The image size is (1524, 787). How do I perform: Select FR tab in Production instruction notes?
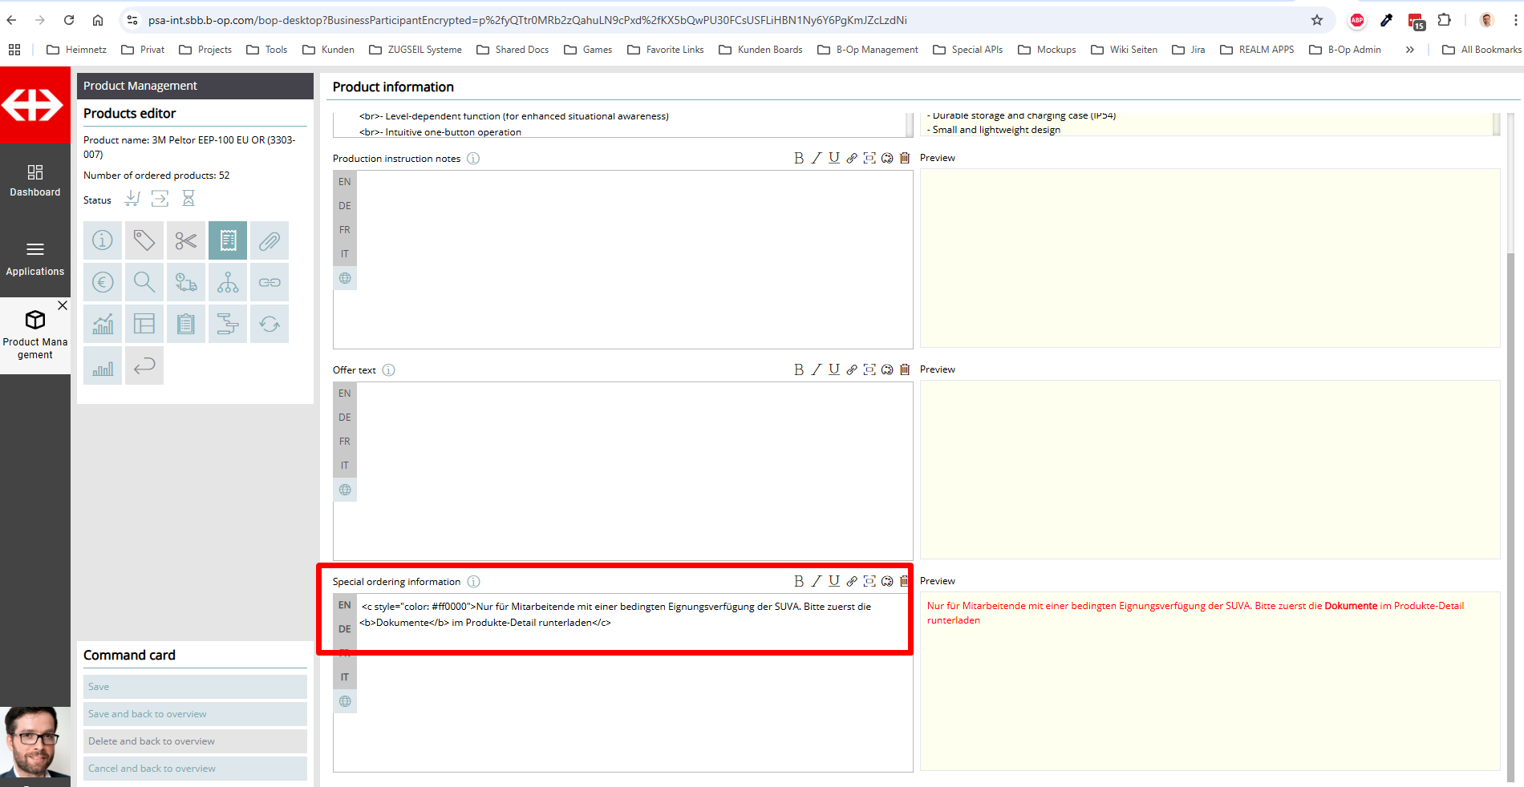click(345, 230)
